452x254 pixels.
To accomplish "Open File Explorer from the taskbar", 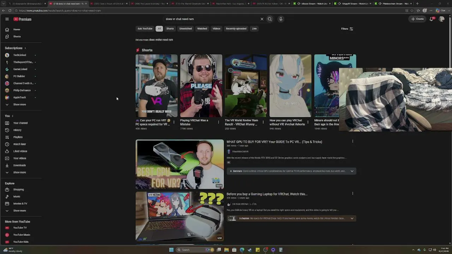I will pos(226,250).
